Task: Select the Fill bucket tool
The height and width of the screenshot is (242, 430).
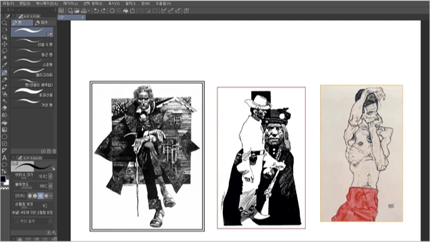Action: (4, 123)
